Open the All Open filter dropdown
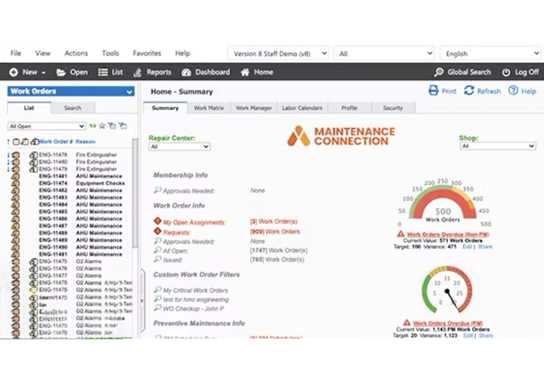Image resolution: width=544 pixels, height=382 pixels. tap(46, 126)
